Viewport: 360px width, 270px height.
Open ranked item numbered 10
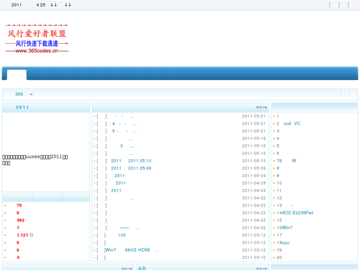[279, 183]
